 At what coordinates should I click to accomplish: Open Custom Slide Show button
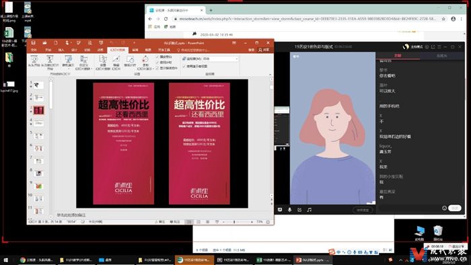(x=83, y=63)
